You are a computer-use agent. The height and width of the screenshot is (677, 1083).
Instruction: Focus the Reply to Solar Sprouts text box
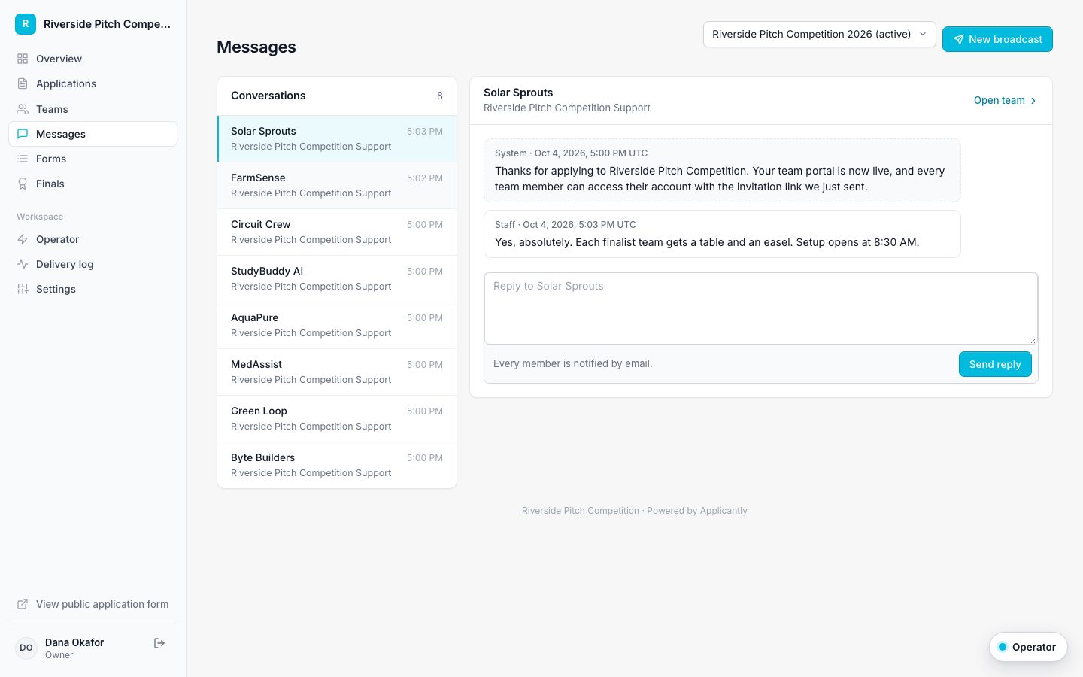pyautogui.click(x=761, y=308)
